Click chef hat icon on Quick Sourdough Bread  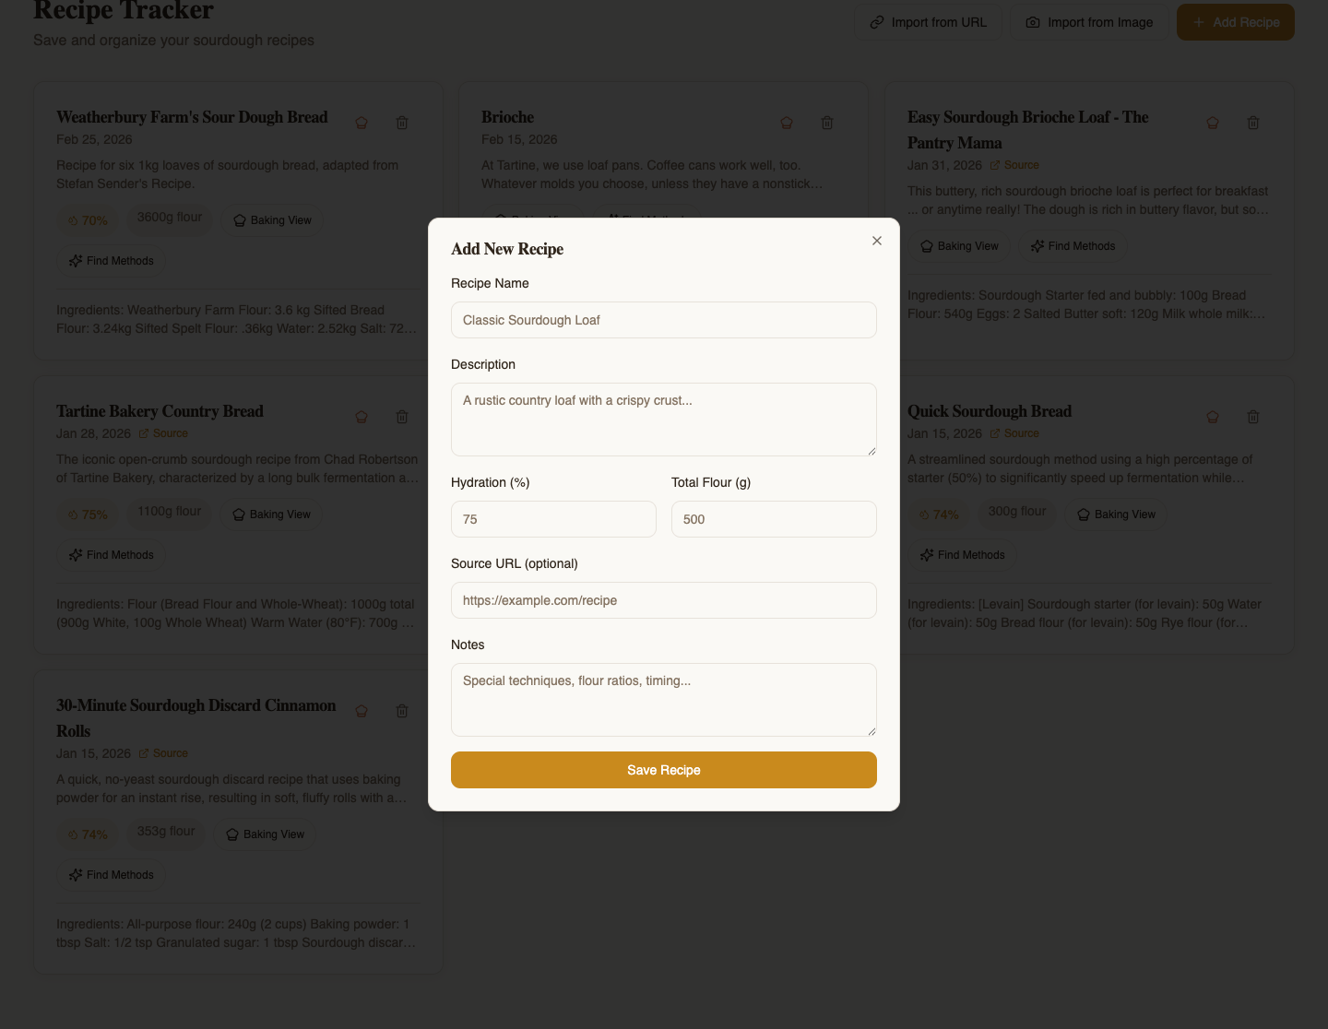pos(1213,417)
